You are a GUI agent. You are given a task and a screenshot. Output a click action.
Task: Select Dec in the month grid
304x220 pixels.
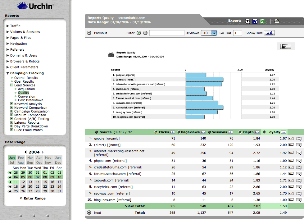click(x=58, y=163)
